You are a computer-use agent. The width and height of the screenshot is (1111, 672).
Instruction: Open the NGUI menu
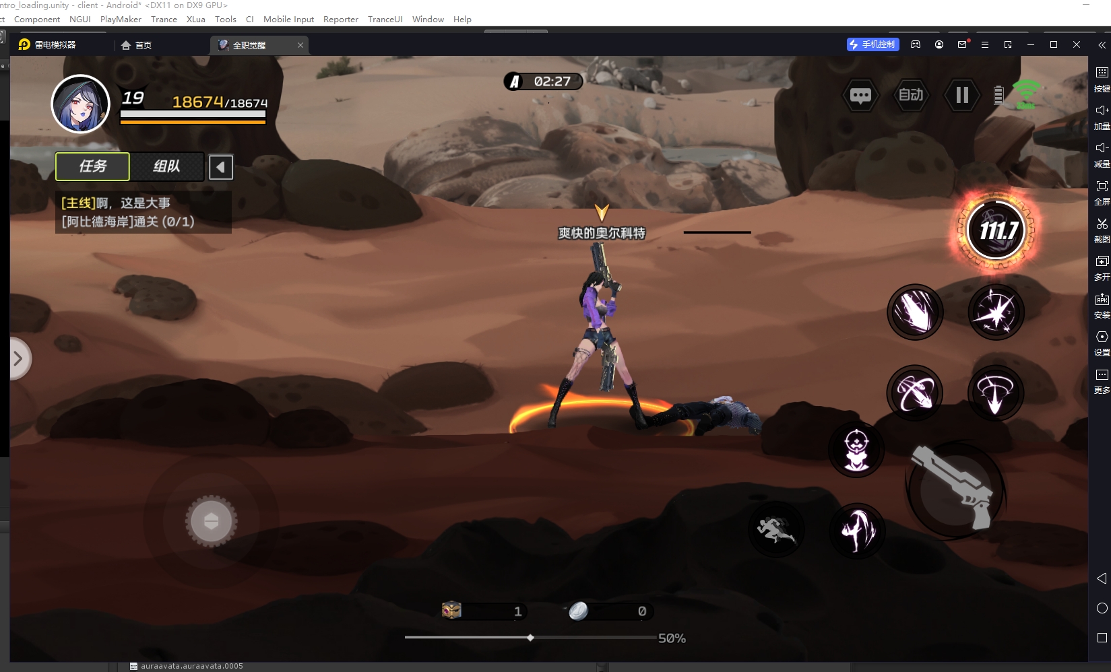point(80,19)
